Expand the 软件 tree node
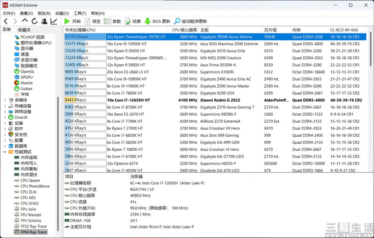The height and width of the screenshot is (238, 374). (x=5, y=129)
